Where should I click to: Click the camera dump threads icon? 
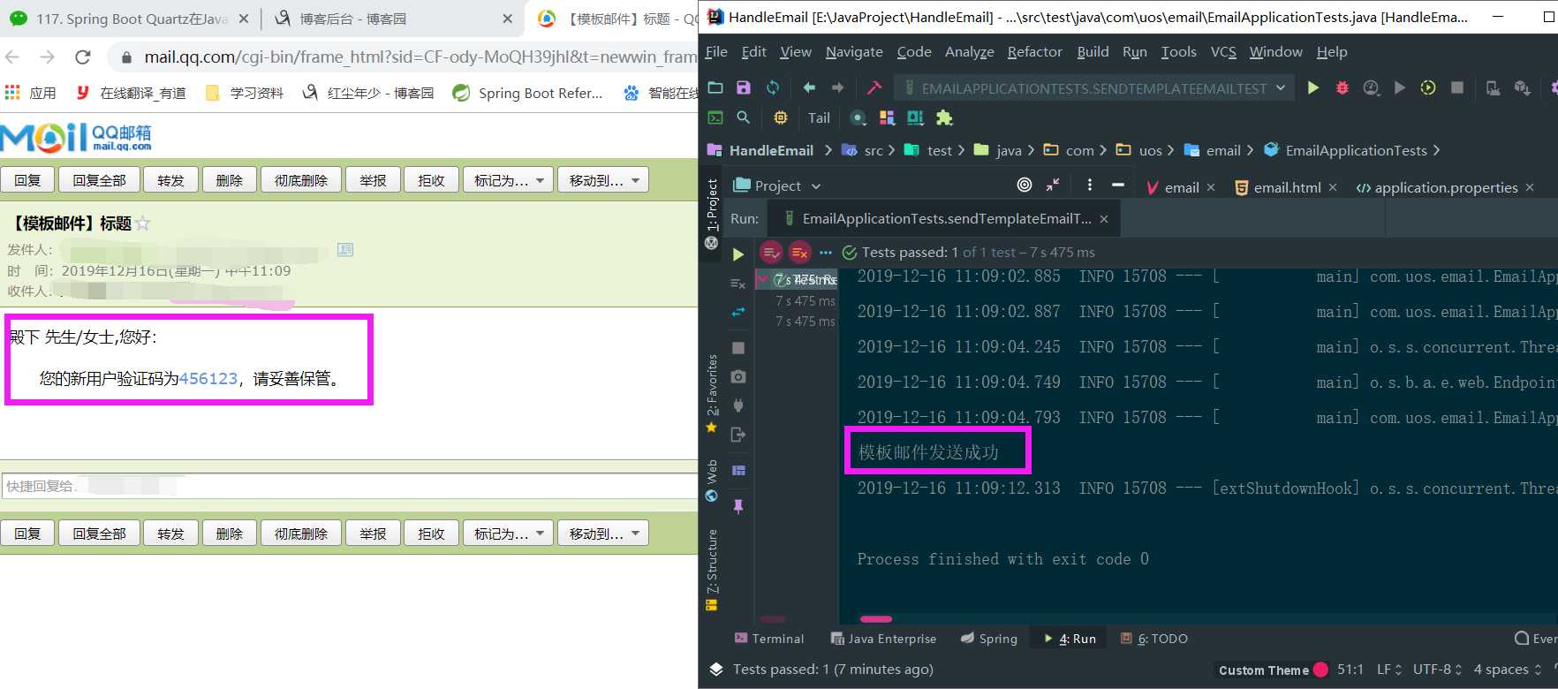[738, 377]
